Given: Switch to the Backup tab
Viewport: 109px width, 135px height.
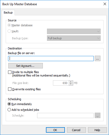Looking at the screenshot, I should (x=8, y=12).
